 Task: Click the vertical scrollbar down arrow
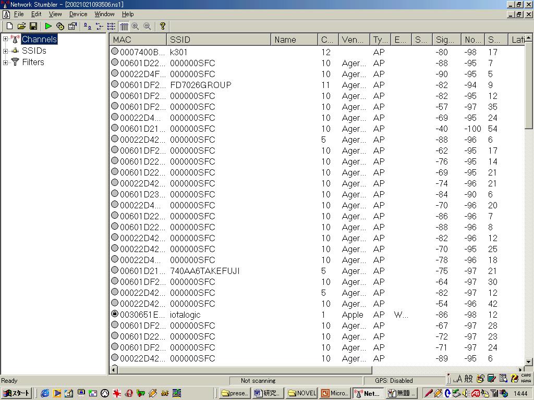click(529, 362)
